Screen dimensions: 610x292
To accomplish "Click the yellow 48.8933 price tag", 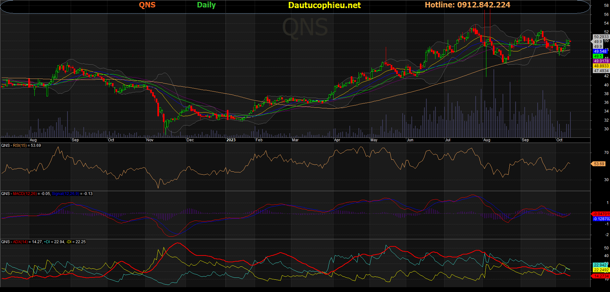I will (601, 66).
